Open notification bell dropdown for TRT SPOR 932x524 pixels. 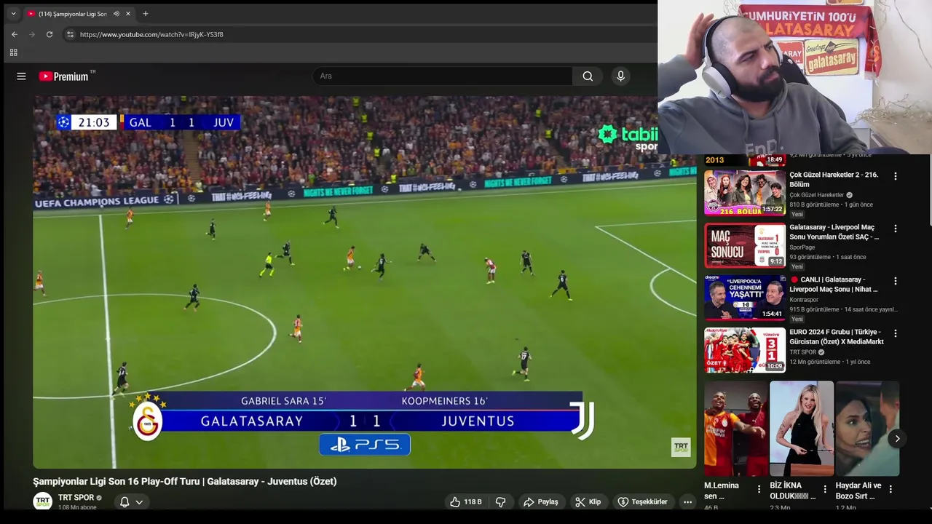(x=132, y=502)
